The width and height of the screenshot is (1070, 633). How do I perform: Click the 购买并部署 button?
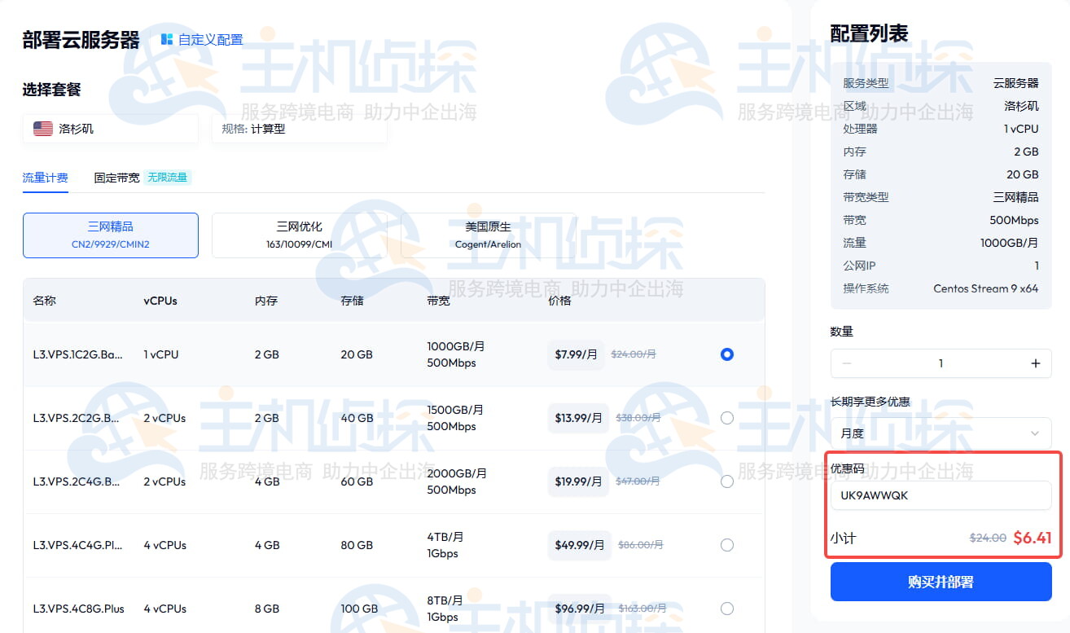coord(941,582)
